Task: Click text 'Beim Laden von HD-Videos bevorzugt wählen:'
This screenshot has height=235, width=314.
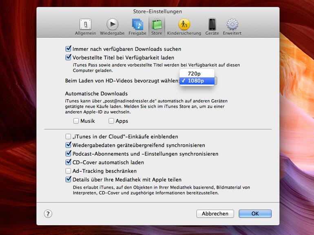Action: tap(122, 81)
